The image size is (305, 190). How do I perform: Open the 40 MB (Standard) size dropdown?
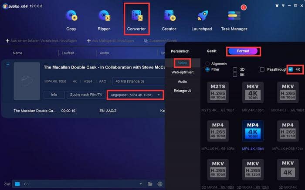[x=139, y=82]
